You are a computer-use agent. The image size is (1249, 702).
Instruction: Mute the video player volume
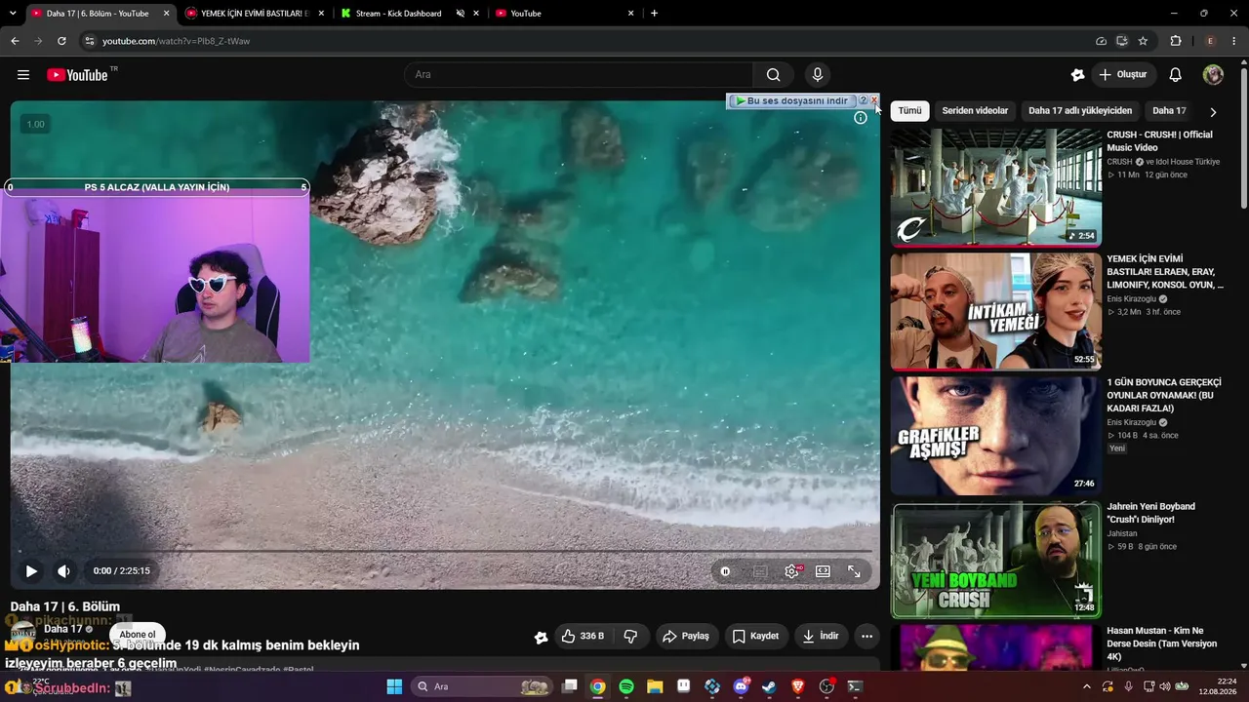pos(63,571)
